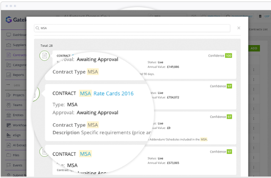This screenshot has height=178, width=271.
Task: Click the magnifier icon in search box
Action: coord(37,28)
